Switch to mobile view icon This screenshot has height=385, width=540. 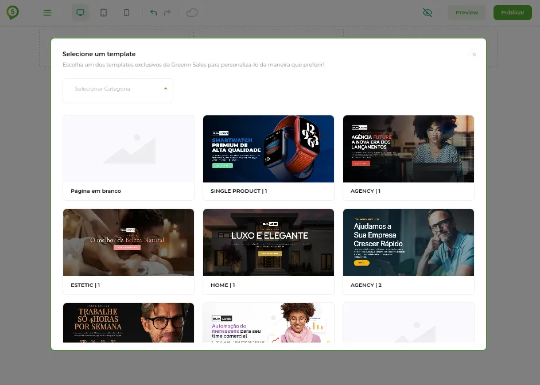(x=126, y=13)
